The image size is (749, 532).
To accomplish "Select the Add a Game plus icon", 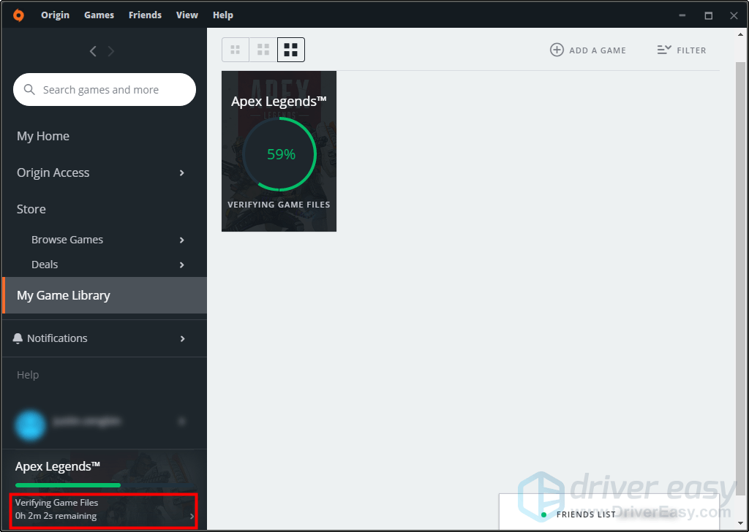I will (557, 50).
